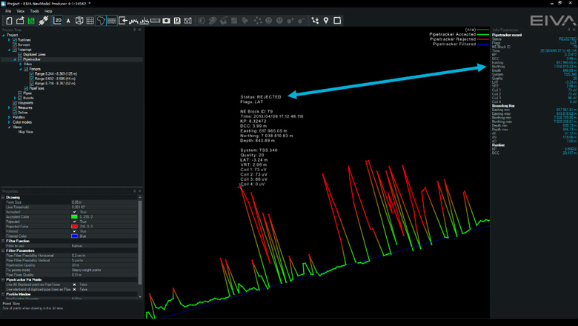This screenshot has width=578, height=326.
Task: Click the green Save project icon
Action: point(31,21)
